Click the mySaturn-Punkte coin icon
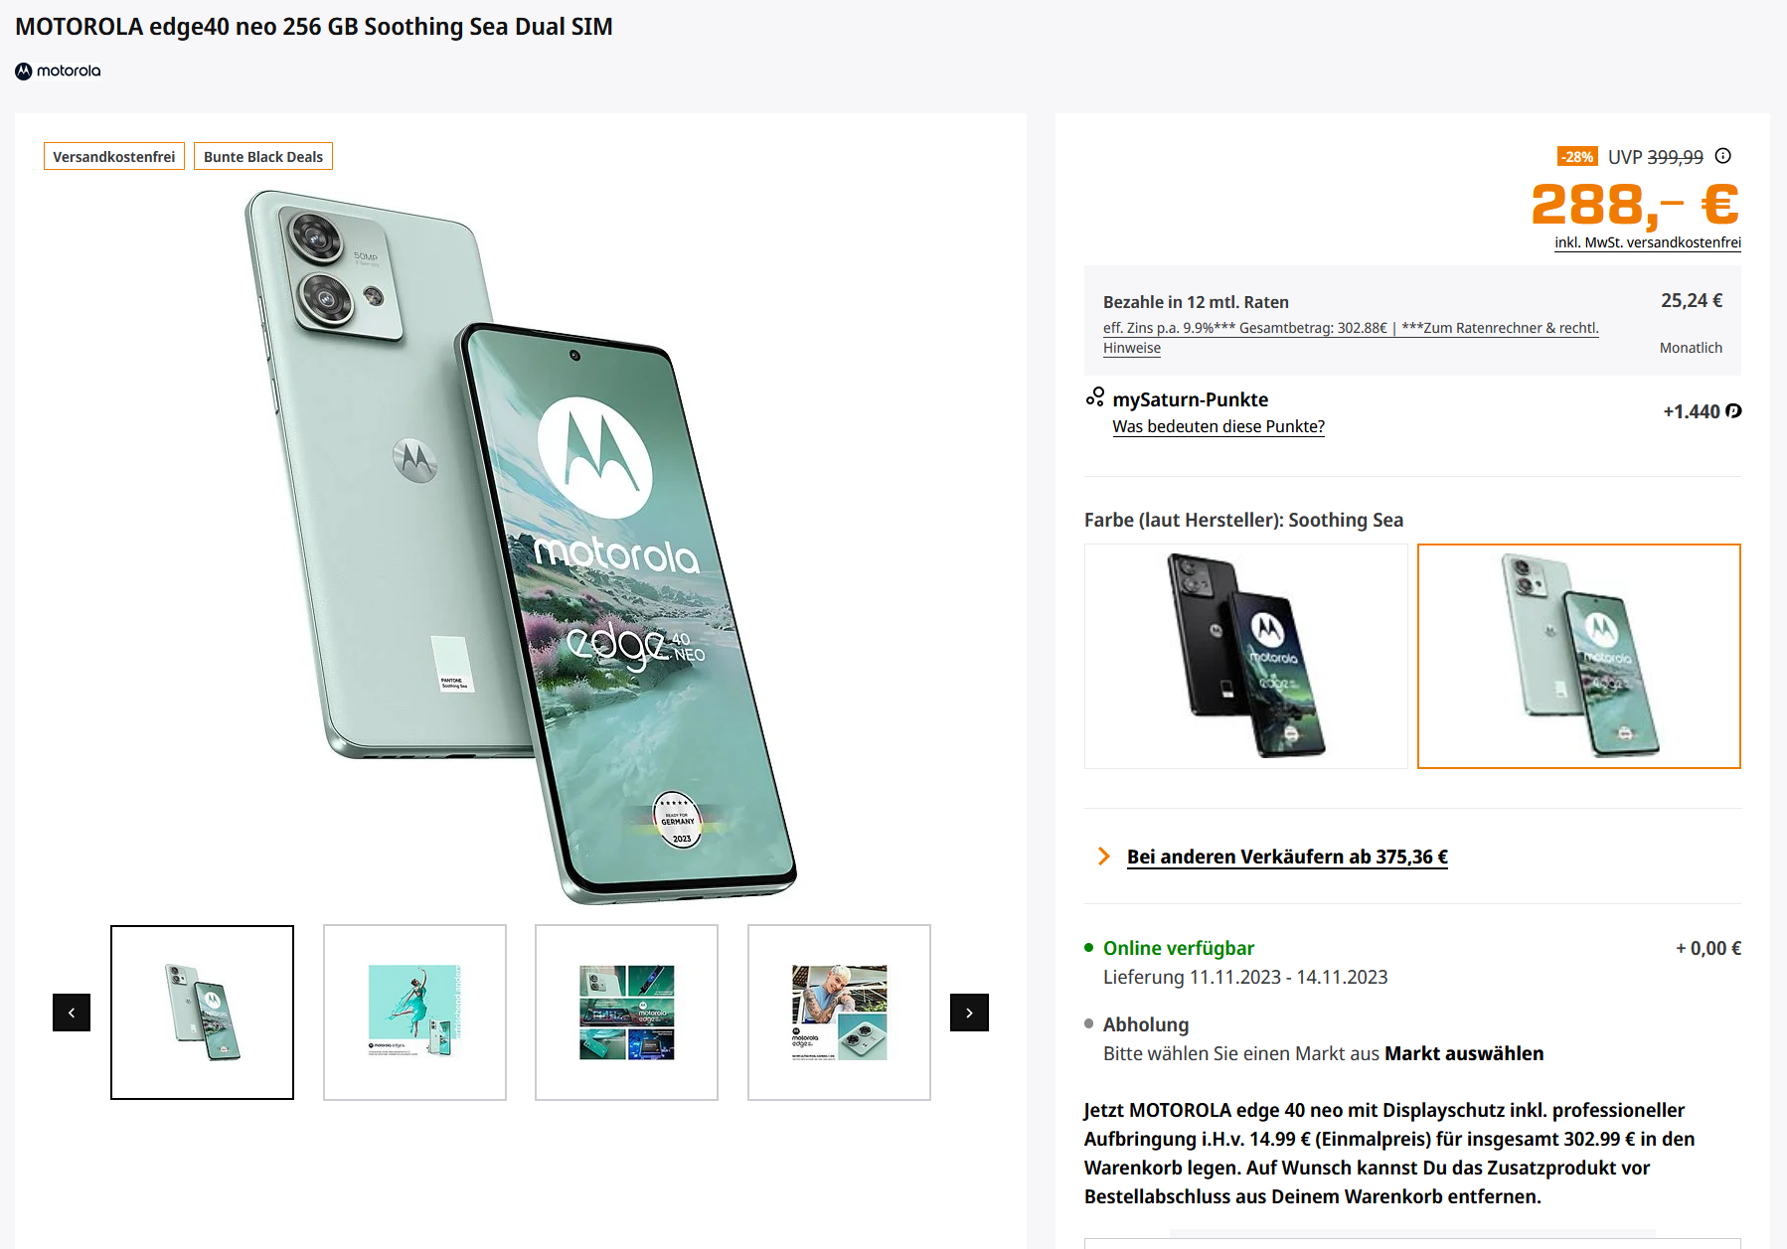Image resolution: width=1787 pixels, height=1249 pixels. [x=1733, y=411]
